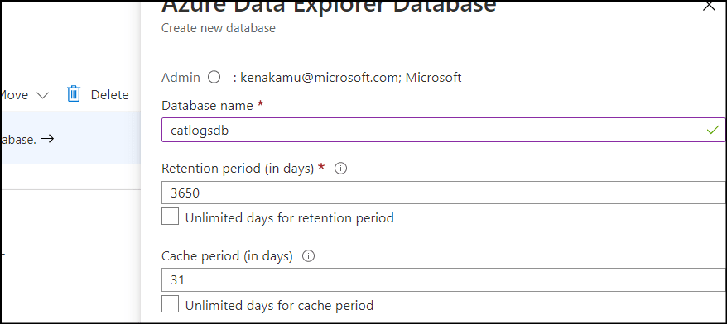Click the Cache period field showing 31

click(x=443, y=280)
